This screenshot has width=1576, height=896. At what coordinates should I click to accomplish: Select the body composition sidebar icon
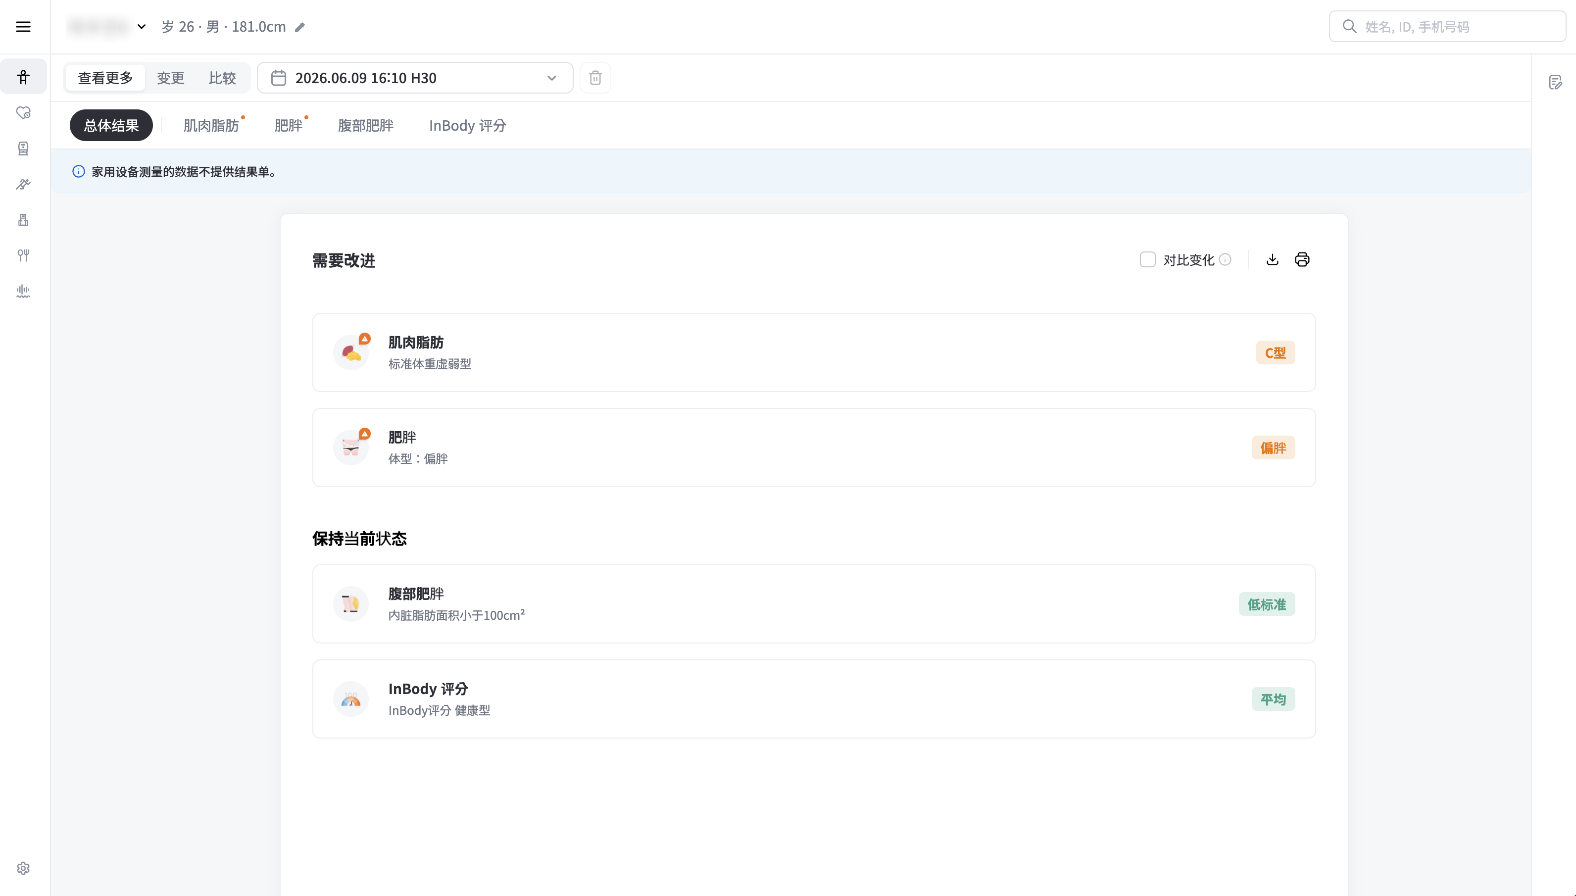click(x=23, y=77)
